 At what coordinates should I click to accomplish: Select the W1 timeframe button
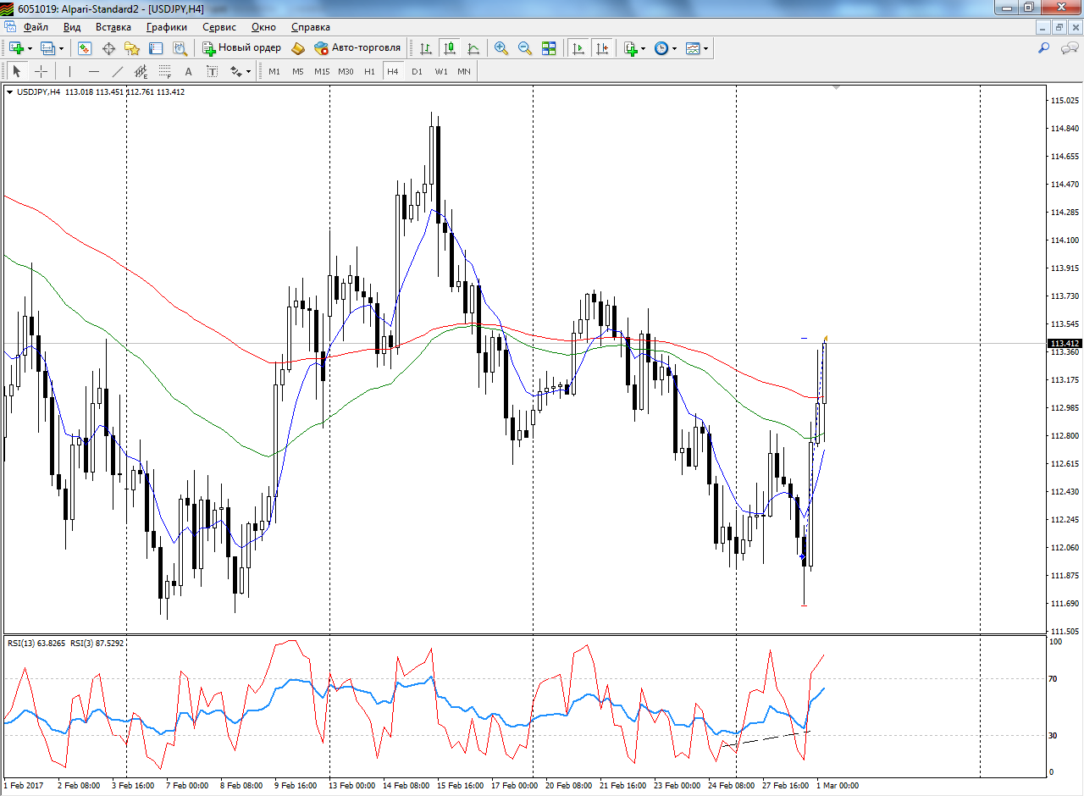[441, 71]
